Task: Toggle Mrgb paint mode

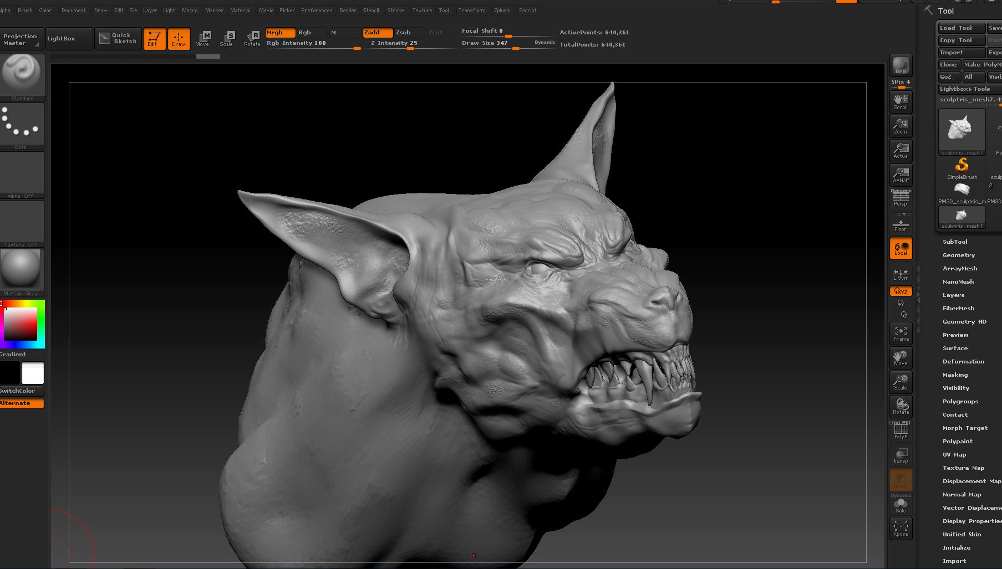Action: click(x=280, y=33)
